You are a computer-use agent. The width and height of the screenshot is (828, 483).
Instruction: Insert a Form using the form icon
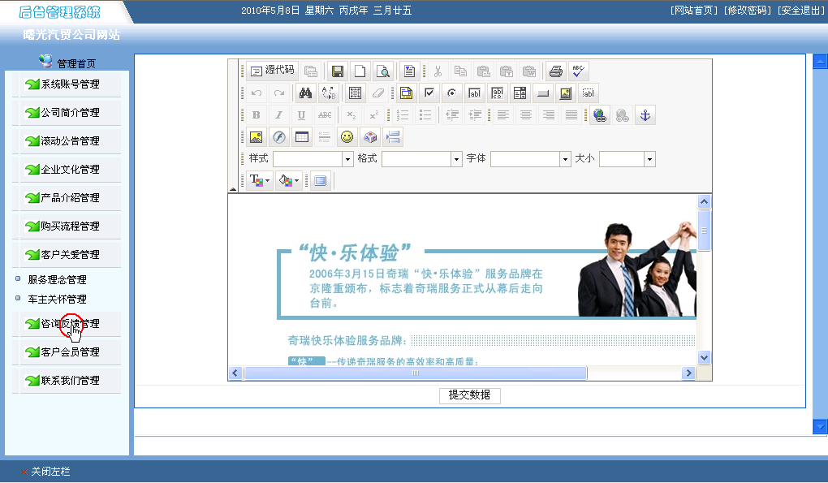pos(406,93)
